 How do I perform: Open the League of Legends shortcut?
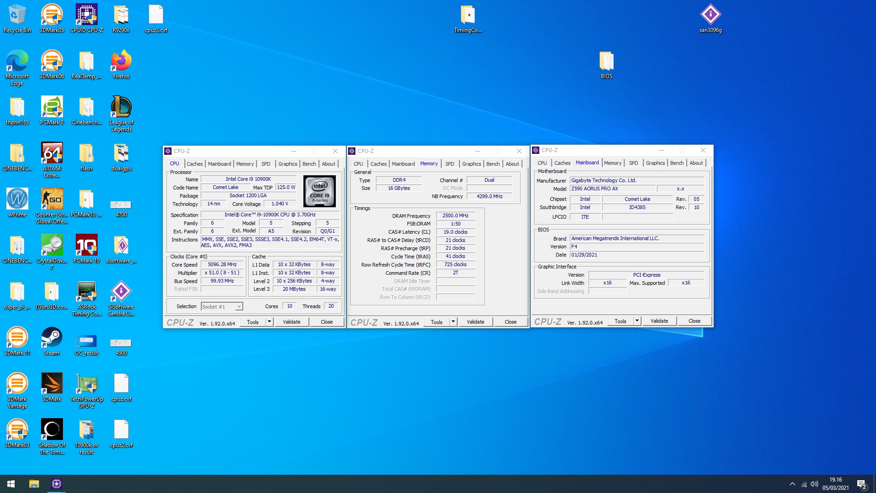121,114
